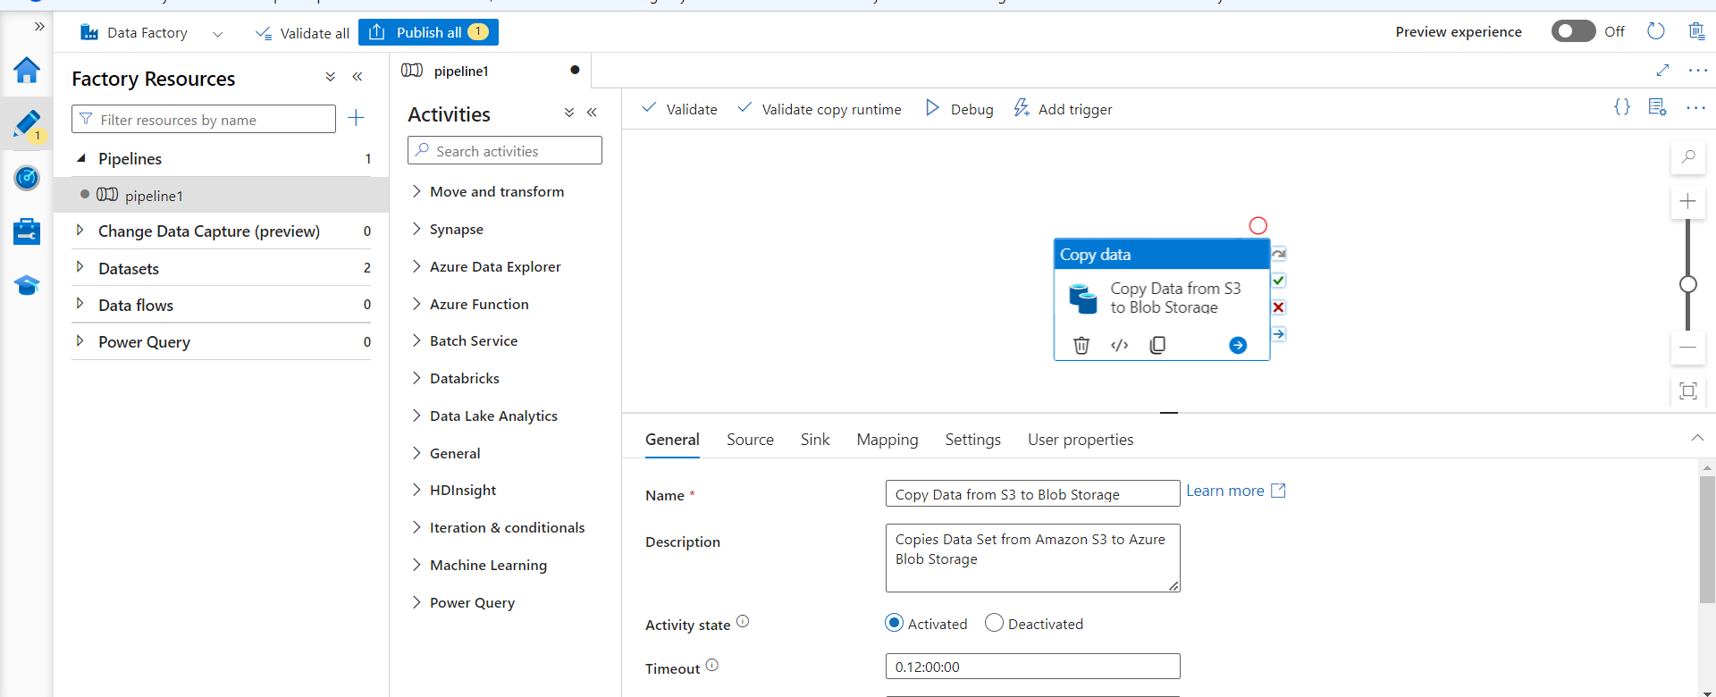The image size is (1716, 697).
Task: Expand the Synapse activities group
Action: [x=416, y=229]
